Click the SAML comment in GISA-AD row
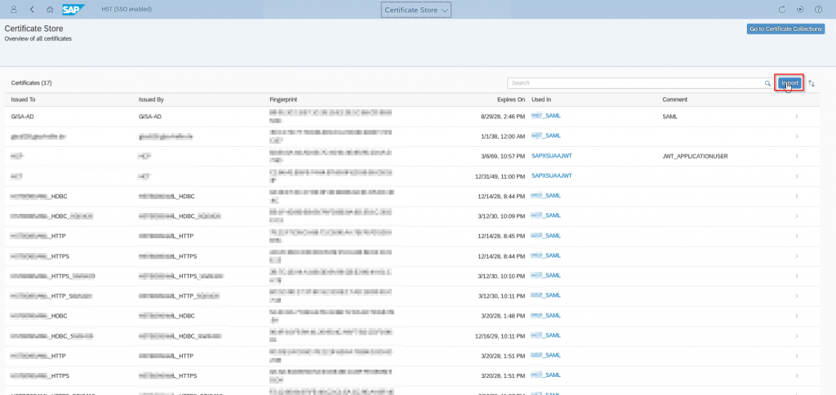The image size is (836, 395). [x=669, y=116]
